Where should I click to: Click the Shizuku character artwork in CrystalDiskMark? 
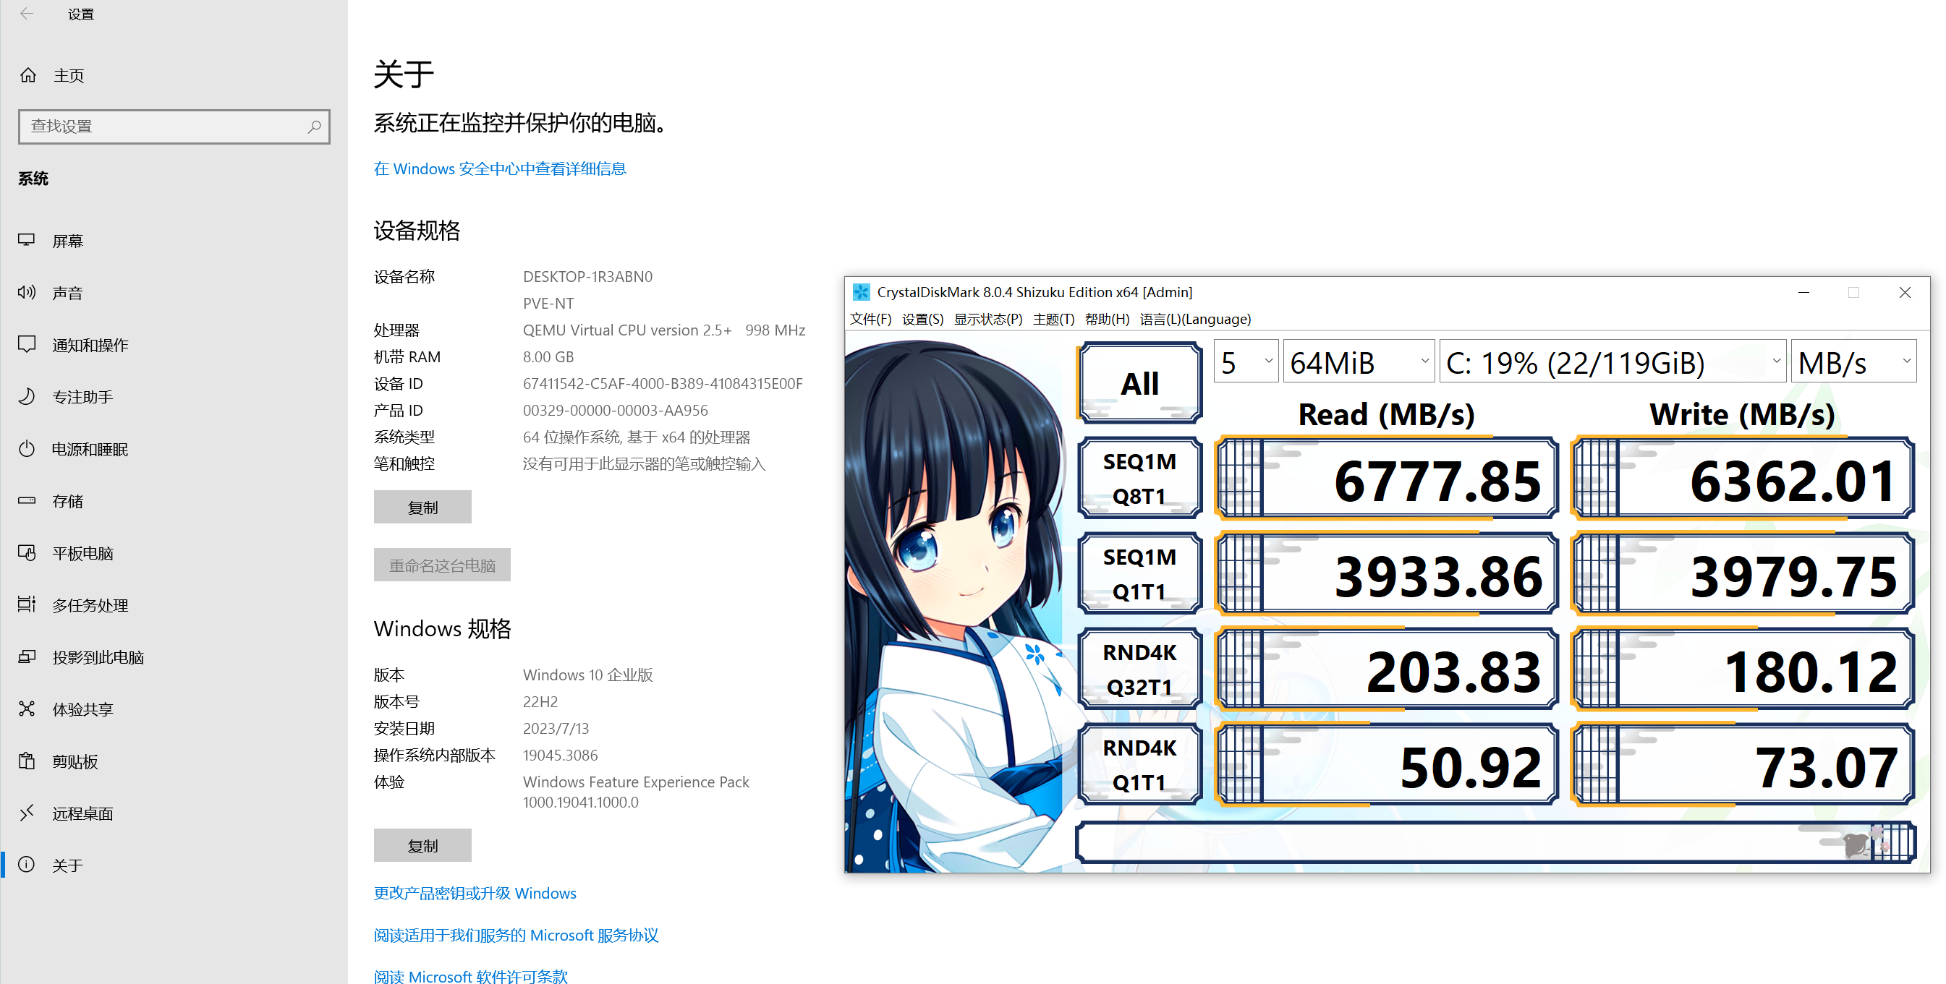[x=956, y=604]
